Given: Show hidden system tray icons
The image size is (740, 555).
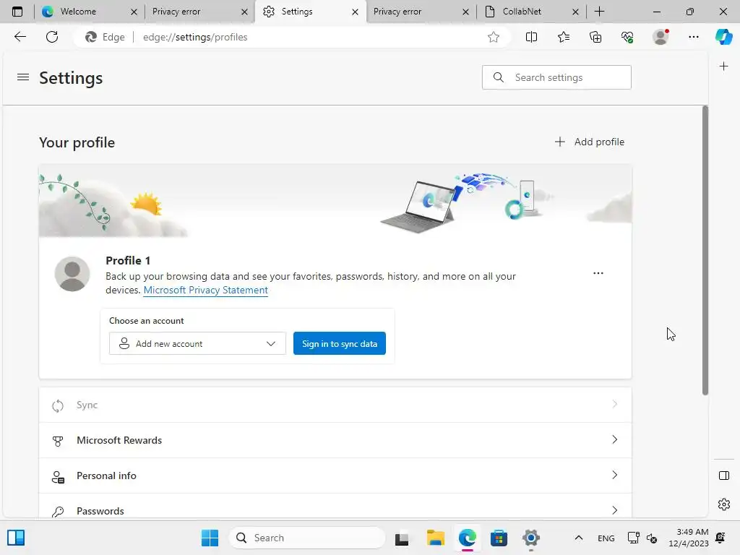Looking at the screenshot, I should [579, 538].
